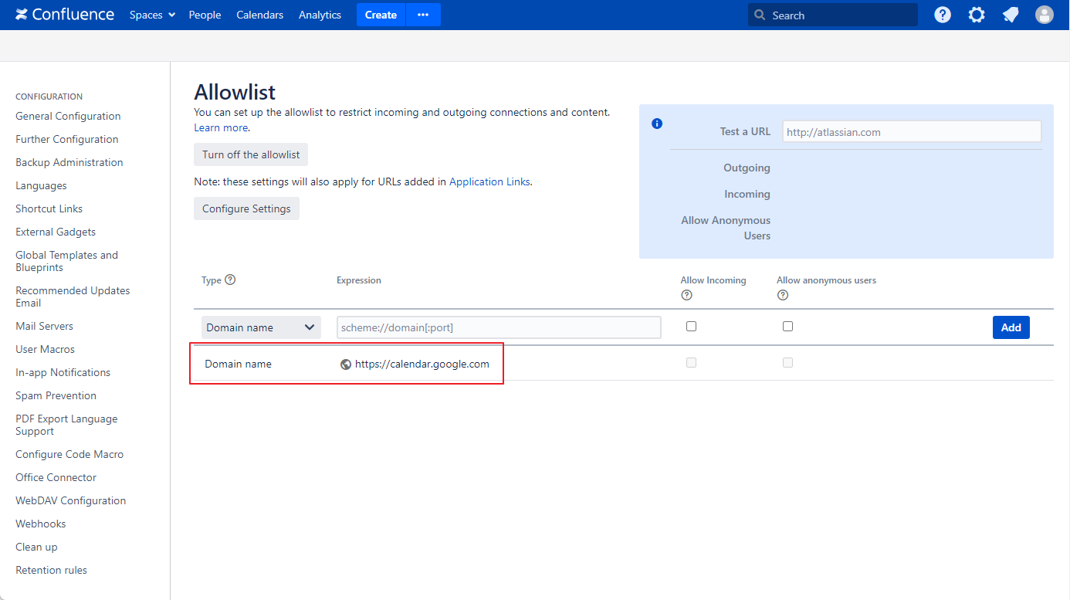Open the Domain name type dropdown

[x=261, y=327]
